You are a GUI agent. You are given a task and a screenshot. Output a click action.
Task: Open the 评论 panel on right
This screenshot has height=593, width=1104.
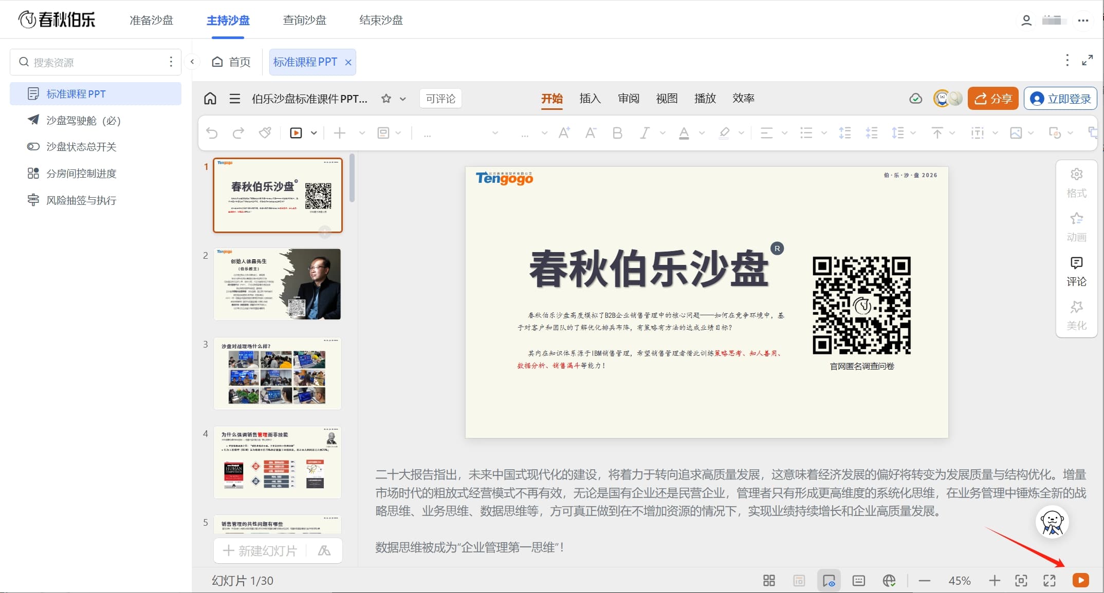1076,272
